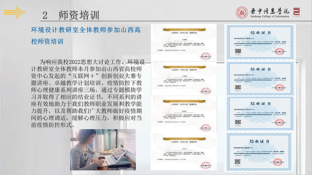Select the calligraphy college name 晋中信息学院
Viewport: 312px width, 175px height.
coord(270,11)
